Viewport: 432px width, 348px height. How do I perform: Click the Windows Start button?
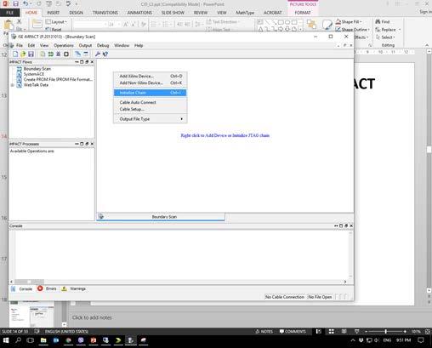[6, 340]
